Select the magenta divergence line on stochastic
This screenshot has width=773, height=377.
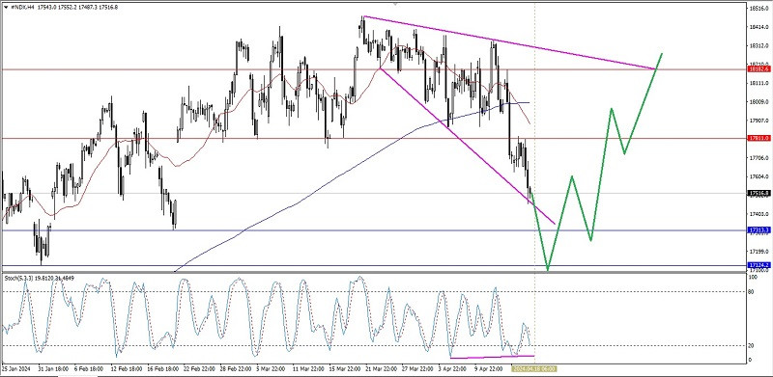tap(492, 357)
